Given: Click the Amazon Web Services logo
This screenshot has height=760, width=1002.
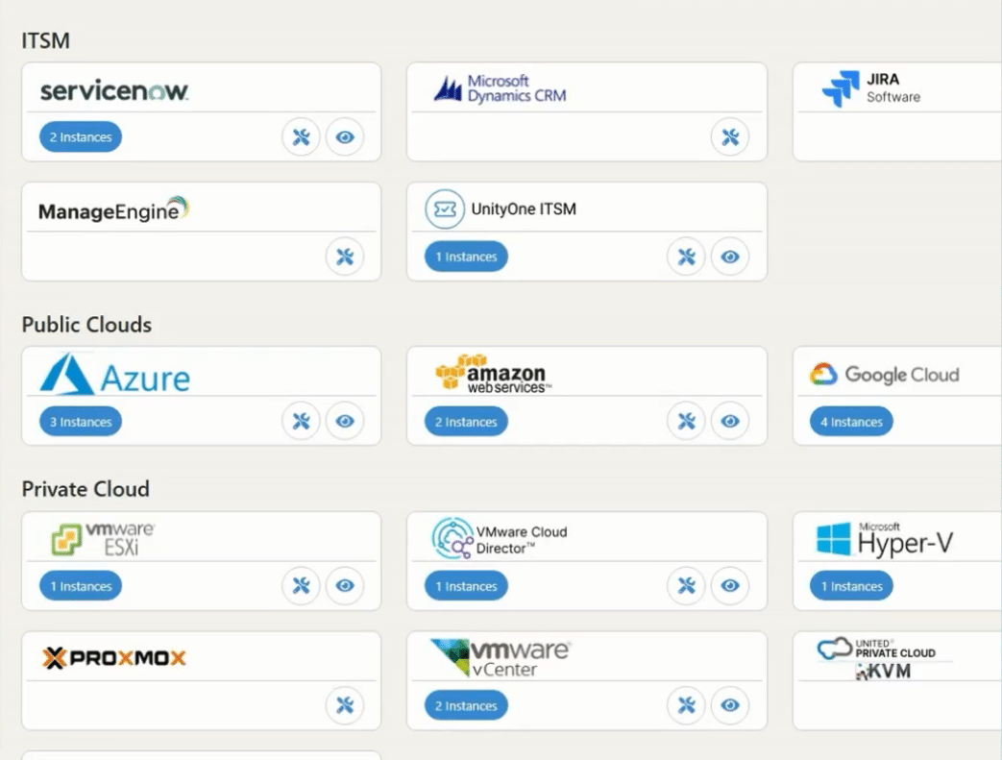Looking at the screenshot, I should [x=494, y=374].
